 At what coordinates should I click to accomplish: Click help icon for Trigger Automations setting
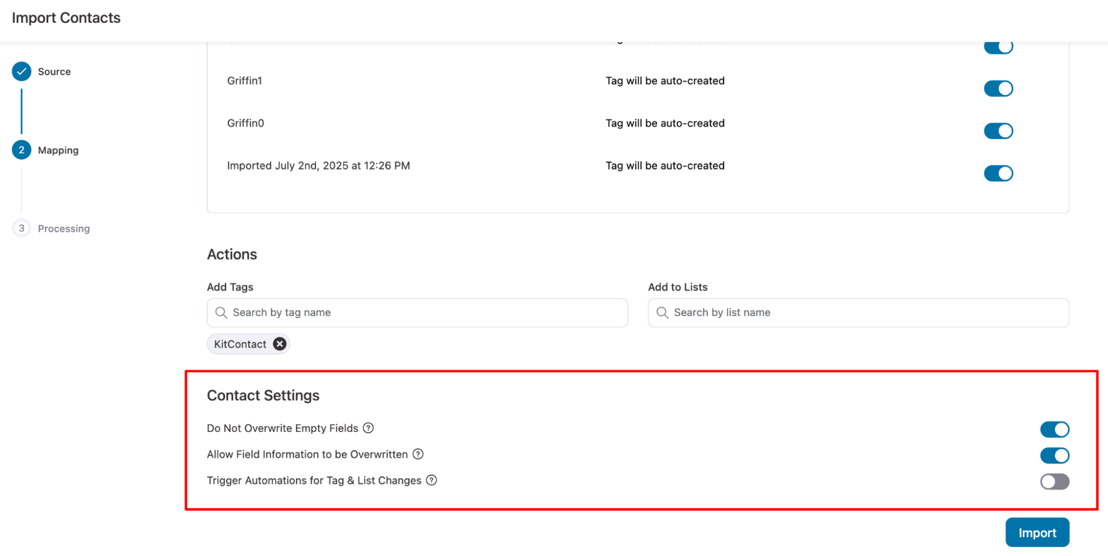coord(431,480)
